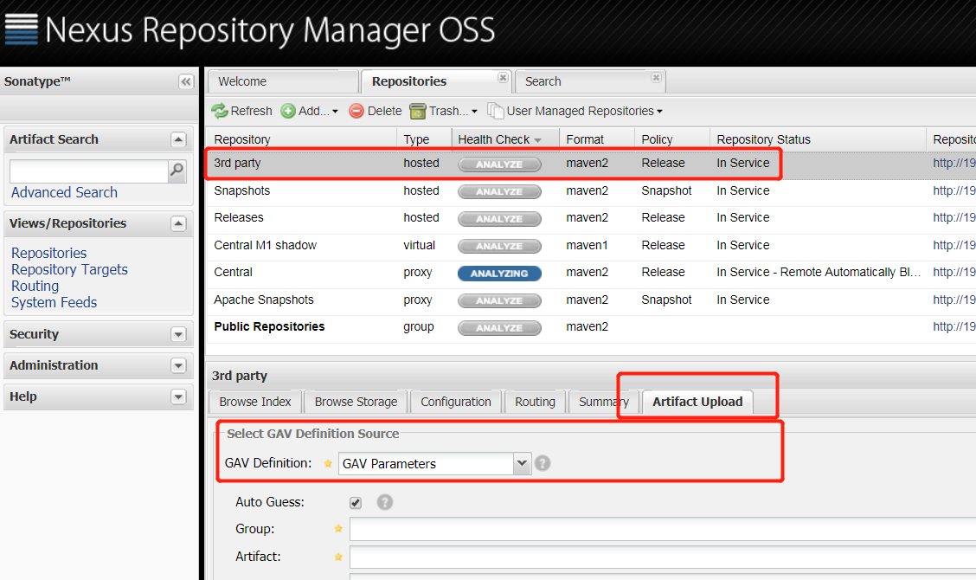Click Analyze button for Central M1 shadow
The width and height of the screenshot is (976, 580).
tap(499, 246)
